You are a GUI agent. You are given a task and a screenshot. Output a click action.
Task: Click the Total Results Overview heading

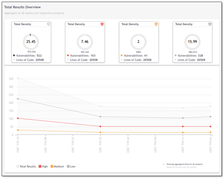[22, 7]
